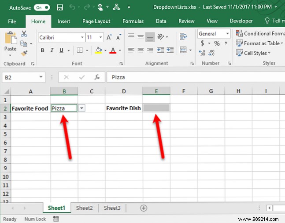Open the General number format dropdown

pos(227,33)
